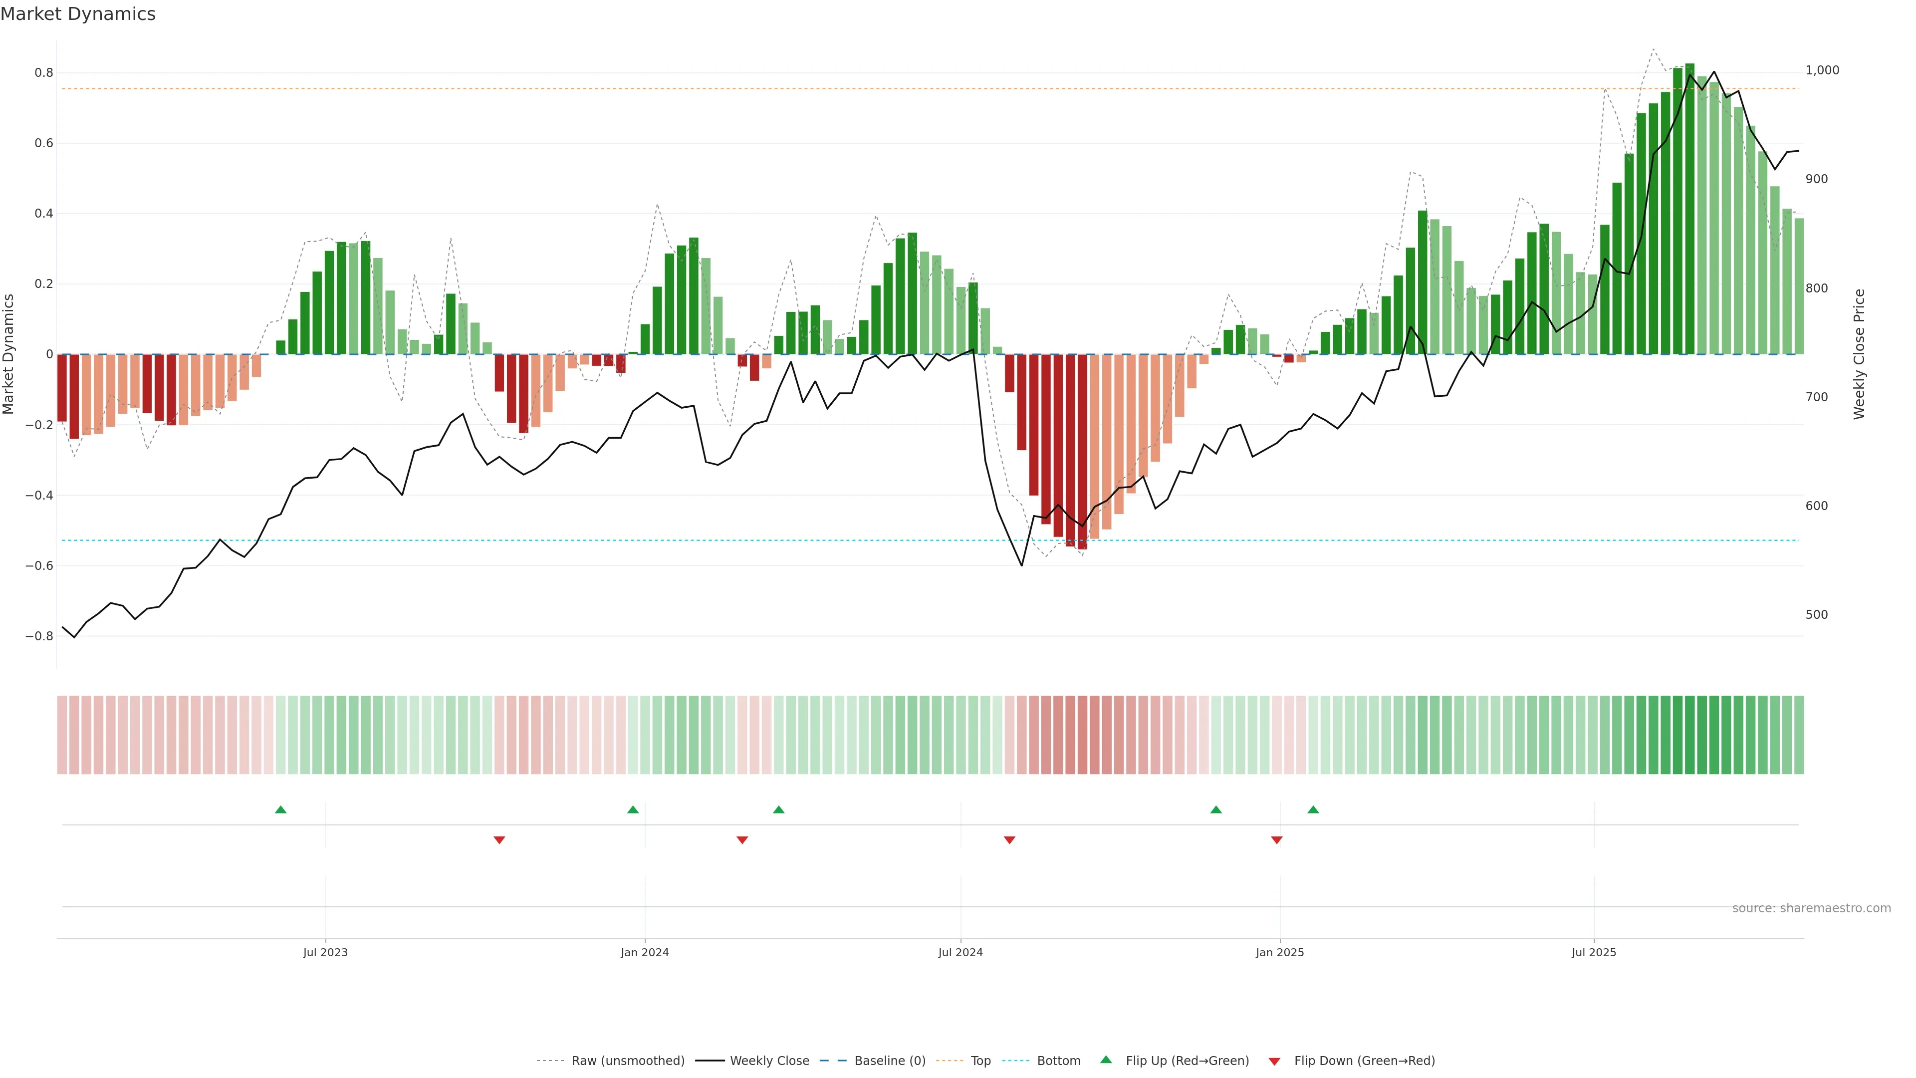Click the red triangle icon in the legend
1916x1078 pixels.
click(1275, 1062)
